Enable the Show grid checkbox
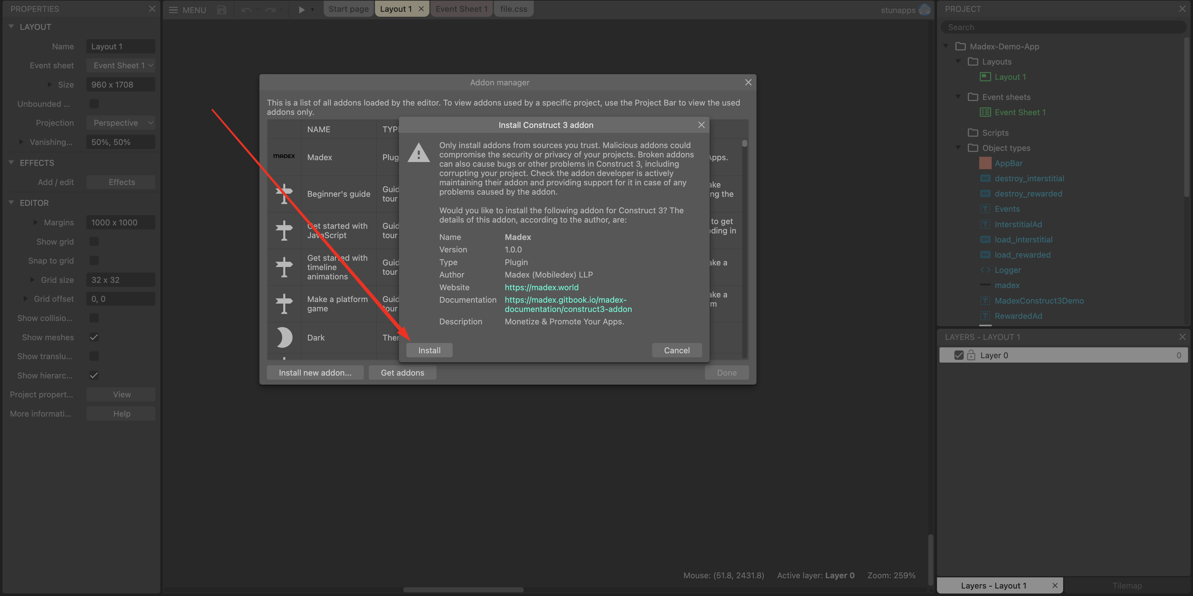Image resolution: width=1193 pixels, height=596 pixels. [94, 242]
